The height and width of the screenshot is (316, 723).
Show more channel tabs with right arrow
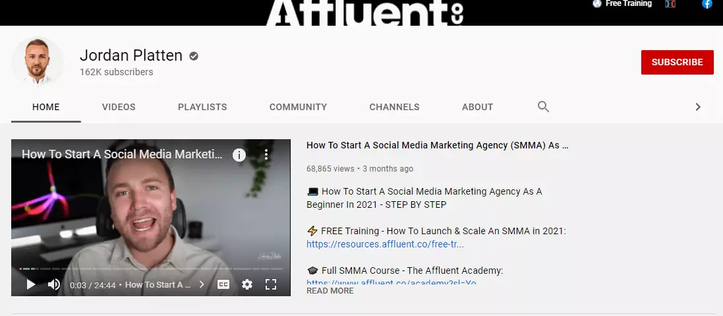pos(698,107)
